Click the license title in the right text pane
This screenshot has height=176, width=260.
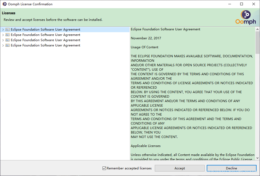(x=166, y=29)
